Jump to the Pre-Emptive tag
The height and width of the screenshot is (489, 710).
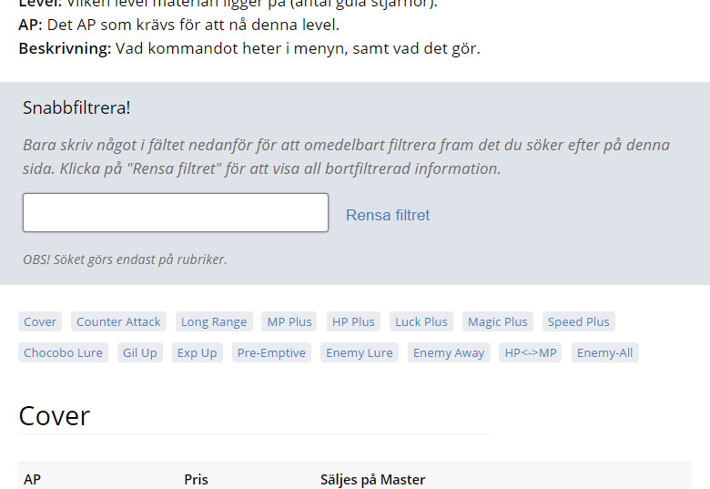click(273, 352)
